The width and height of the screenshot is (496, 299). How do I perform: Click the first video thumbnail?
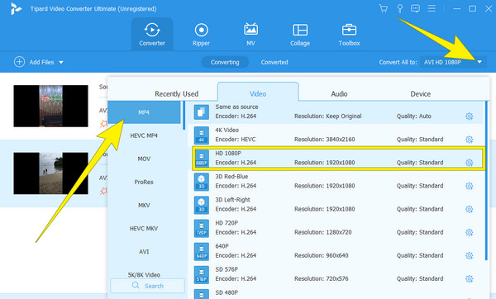[x=50, y=106]
